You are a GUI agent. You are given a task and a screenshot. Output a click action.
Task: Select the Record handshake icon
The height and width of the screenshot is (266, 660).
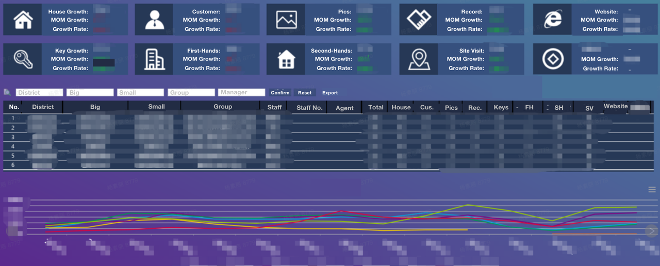pos(419,20)
